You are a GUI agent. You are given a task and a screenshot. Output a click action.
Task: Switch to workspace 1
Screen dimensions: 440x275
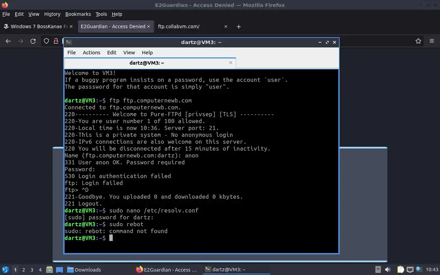point(15,270)
